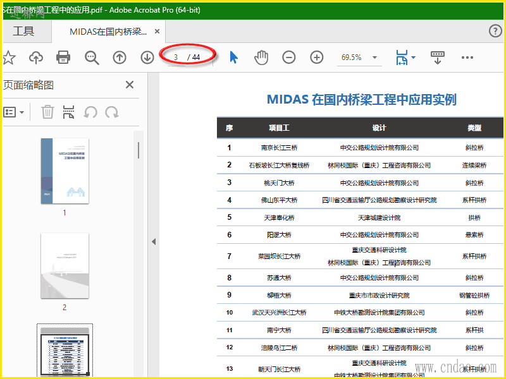Image resolution: width=506 pixels, height=379 pixels.
Task: Open the help question mark icon
Action: (495, 31)
